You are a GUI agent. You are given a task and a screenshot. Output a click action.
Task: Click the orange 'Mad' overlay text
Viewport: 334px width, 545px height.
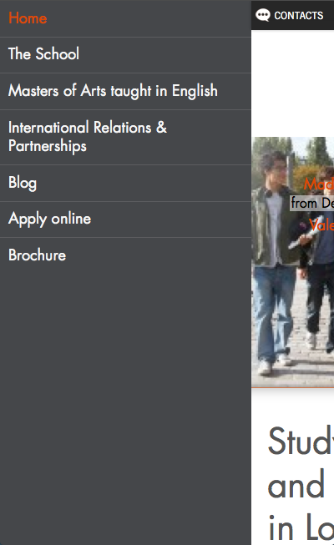pos(319,184)
